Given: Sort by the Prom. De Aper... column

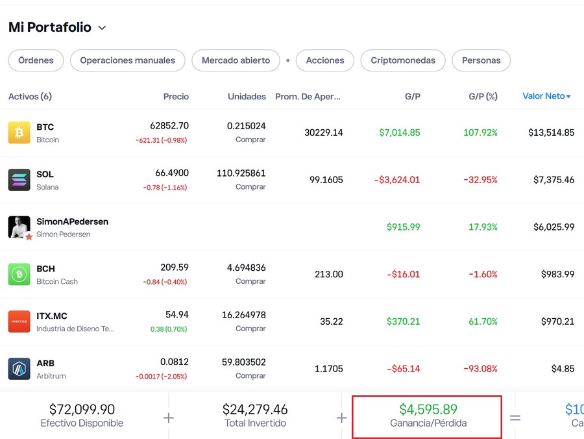Looking at the screenshot, I should coord(308,97).
